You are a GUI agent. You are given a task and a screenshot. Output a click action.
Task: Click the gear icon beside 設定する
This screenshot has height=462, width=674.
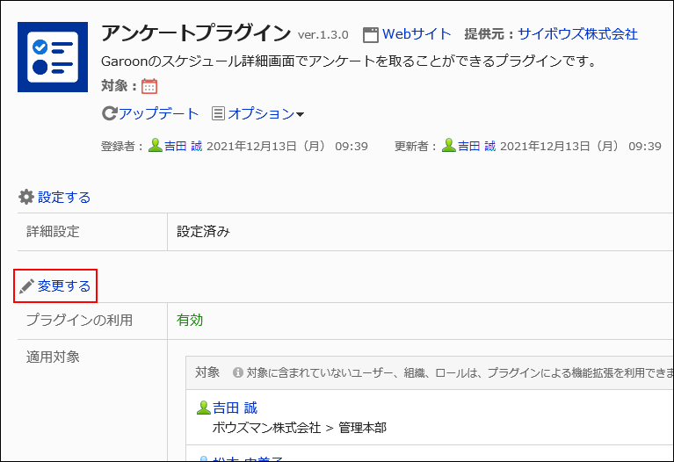(x=26, y=197)
